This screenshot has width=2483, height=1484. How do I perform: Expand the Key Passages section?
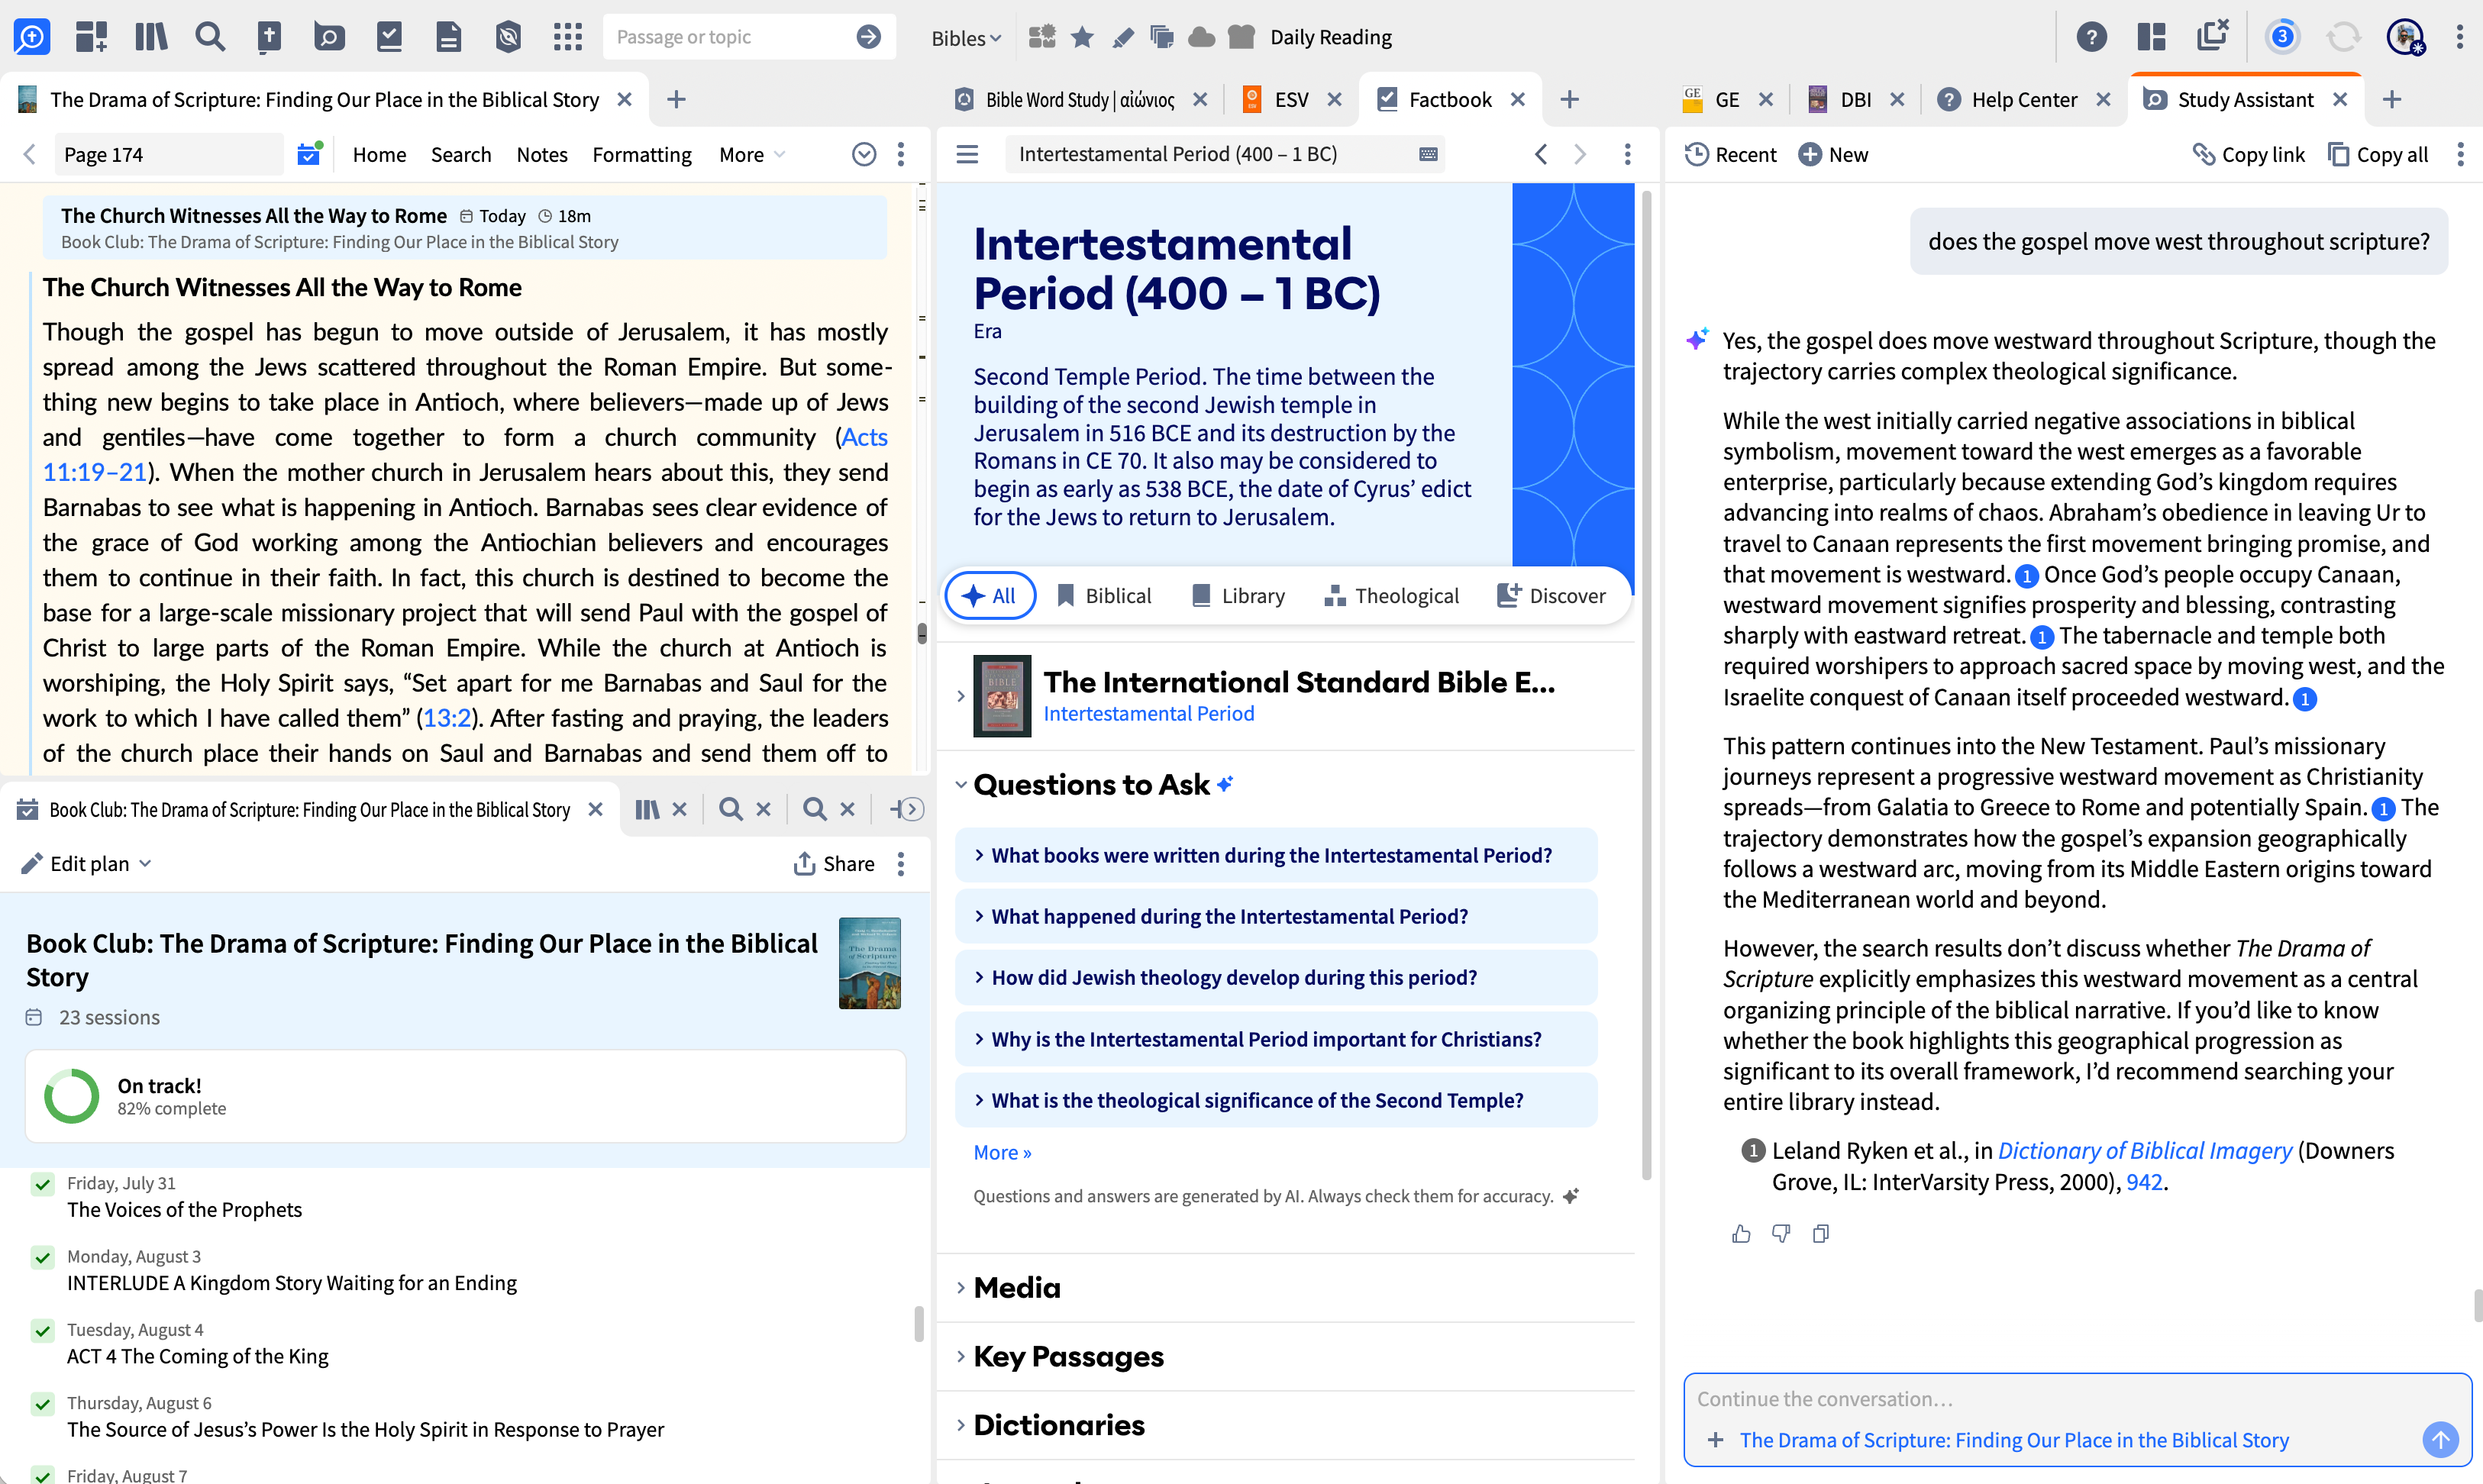pos(1069,1356)
